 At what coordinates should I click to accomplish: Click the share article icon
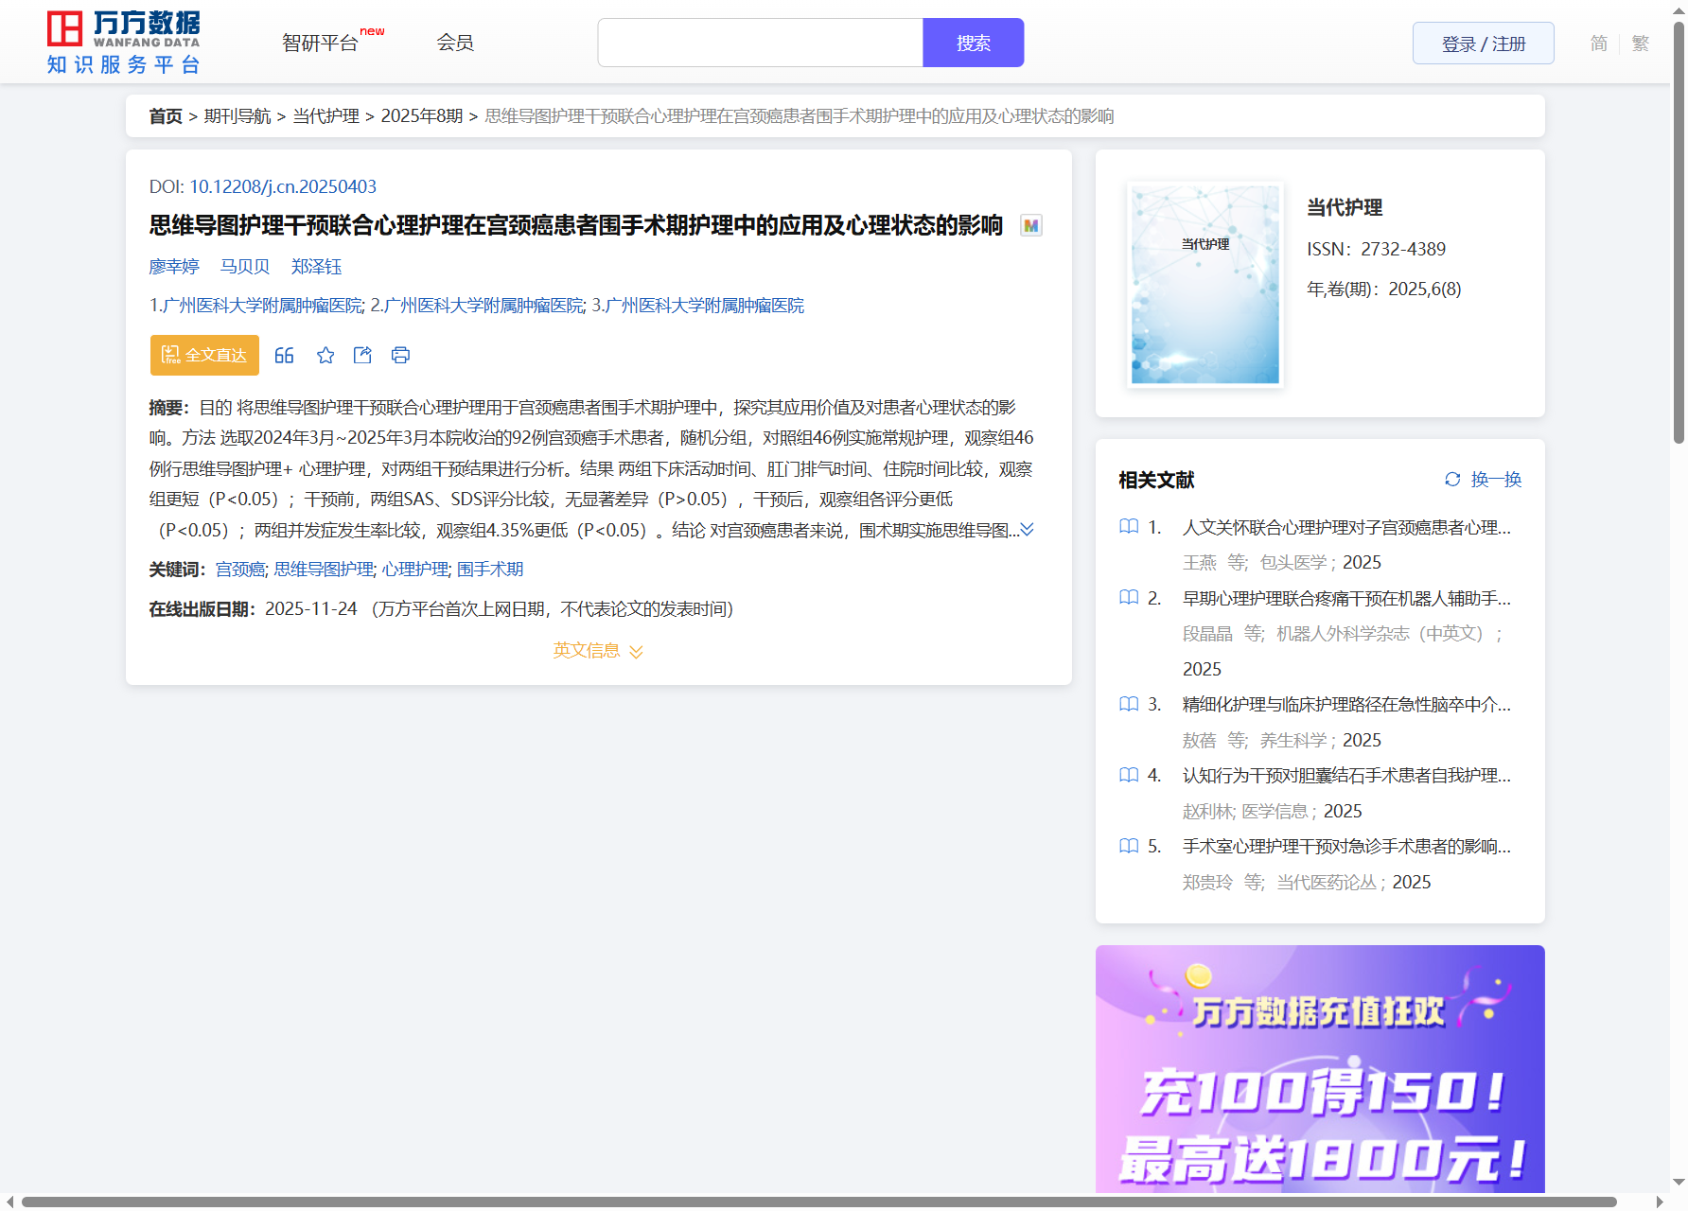(x=362, y=355)
